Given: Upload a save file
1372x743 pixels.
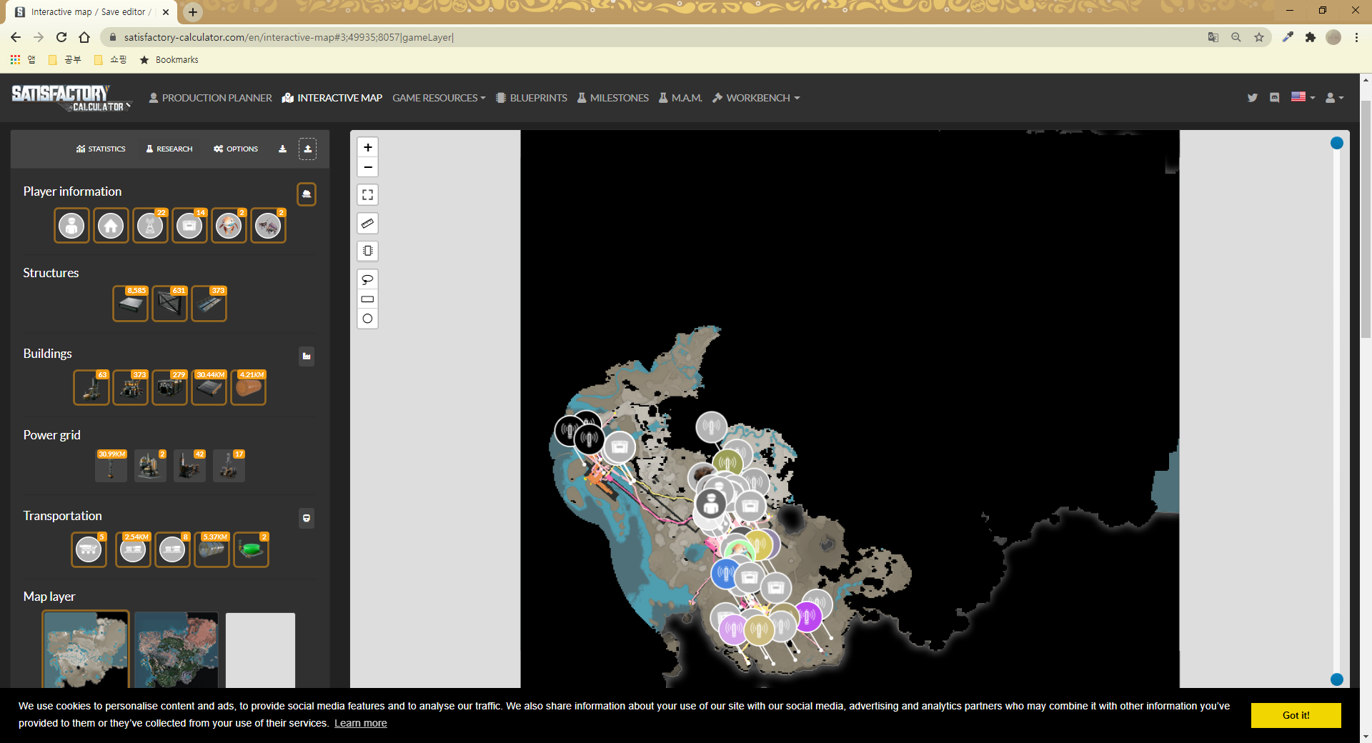Looking at the screenshot, I should coord(307,149).
